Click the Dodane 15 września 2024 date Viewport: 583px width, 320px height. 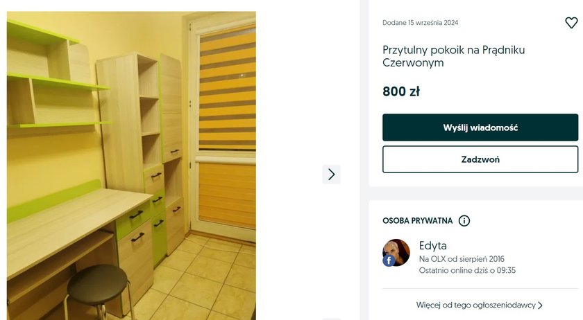420,23
